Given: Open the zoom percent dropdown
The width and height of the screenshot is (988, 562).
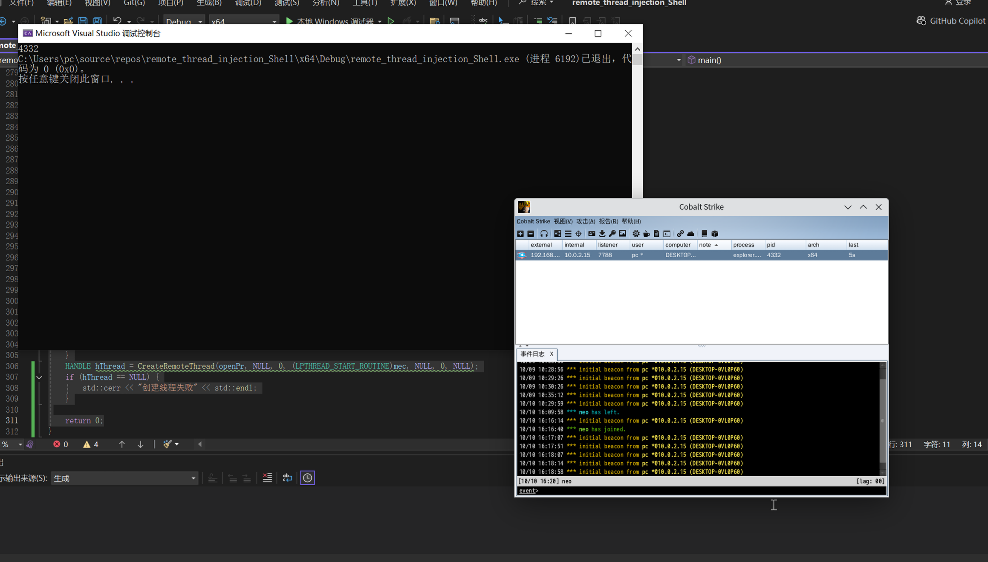Looking at the screenshot, I should click(x=20, y=444).
